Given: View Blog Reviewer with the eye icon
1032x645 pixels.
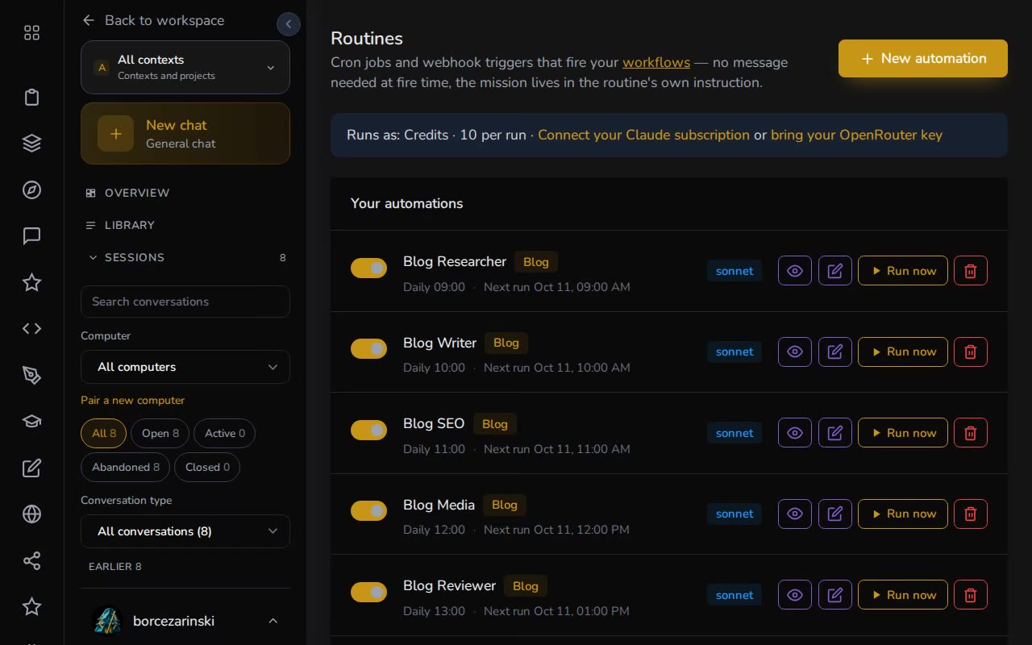Looking at the screenshot, I should (795, 595).
